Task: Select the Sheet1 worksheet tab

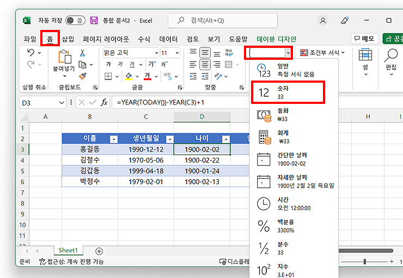Action: pos(68,250)
